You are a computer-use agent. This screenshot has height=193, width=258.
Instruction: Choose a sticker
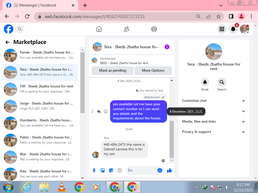(111, 171)
